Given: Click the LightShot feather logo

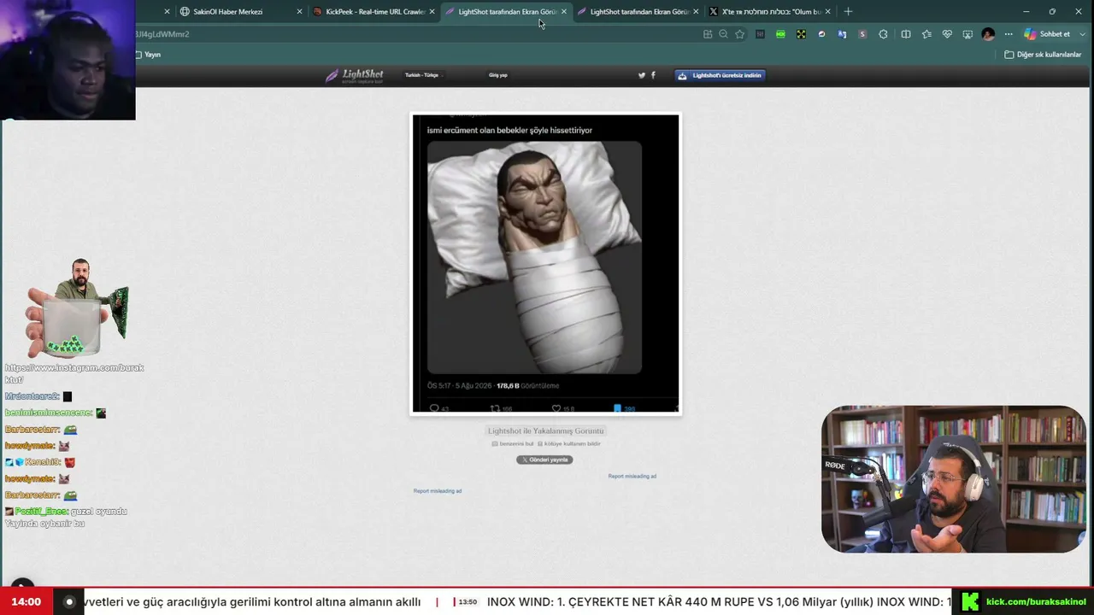Looking at the screenshot, I should coord(332,75).
